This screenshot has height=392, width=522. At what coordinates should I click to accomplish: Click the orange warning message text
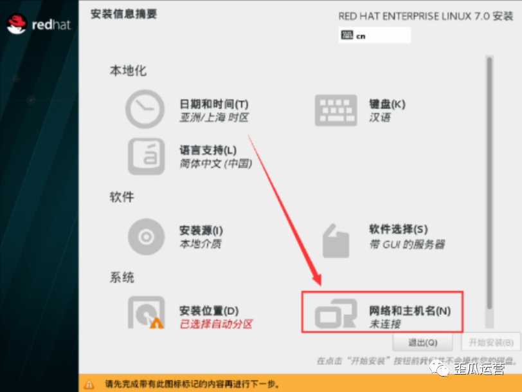192,384
